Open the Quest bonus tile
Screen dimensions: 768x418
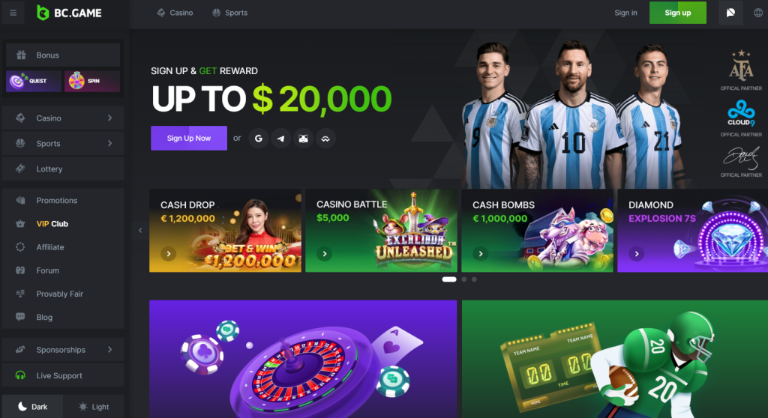[x=34, y=81]
